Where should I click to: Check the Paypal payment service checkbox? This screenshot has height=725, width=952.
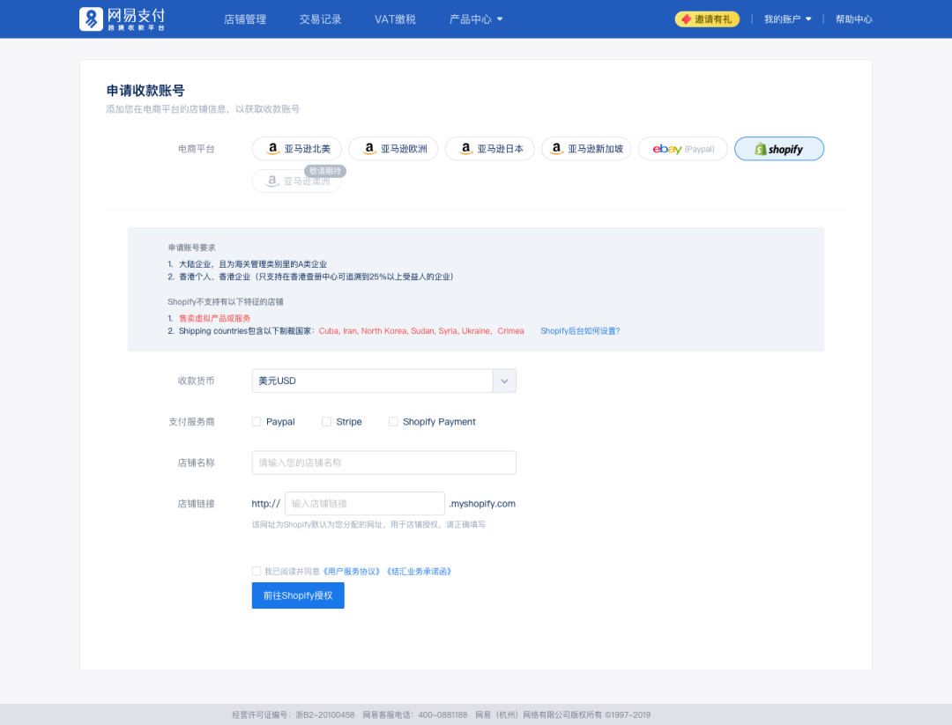tap(256, 421)
